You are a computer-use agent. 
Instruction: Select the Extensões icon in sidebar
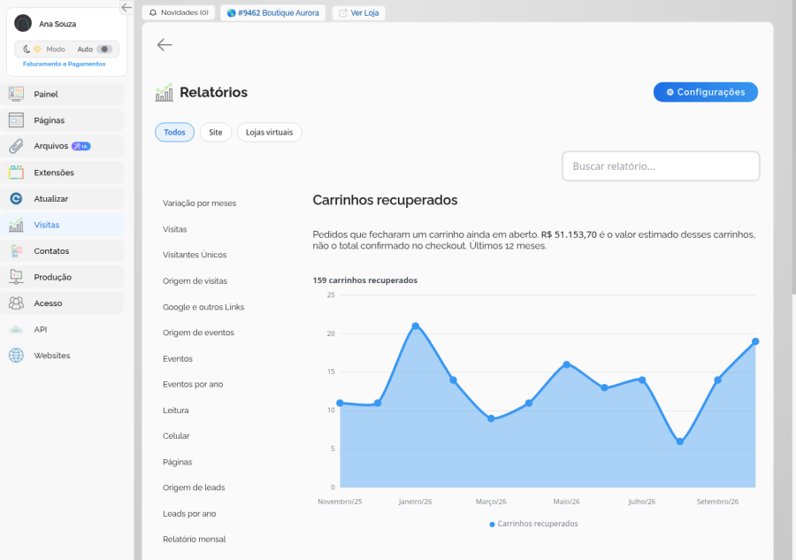(16, 173)
